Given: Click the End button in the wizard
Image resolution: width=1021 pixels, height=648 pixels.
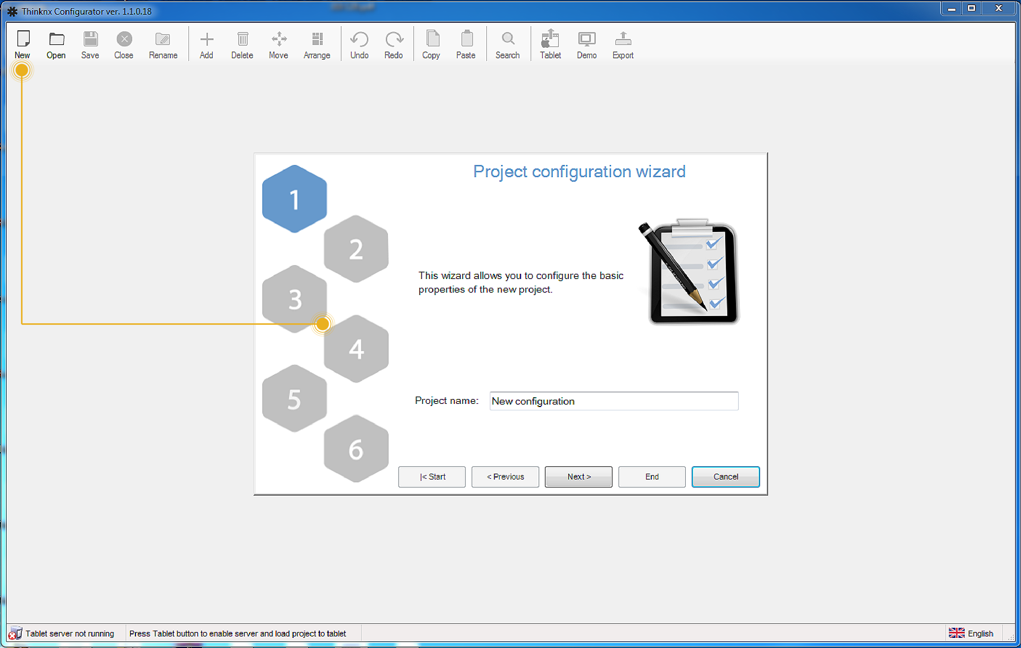Looking at the screenshot, I should coord(652,477).
